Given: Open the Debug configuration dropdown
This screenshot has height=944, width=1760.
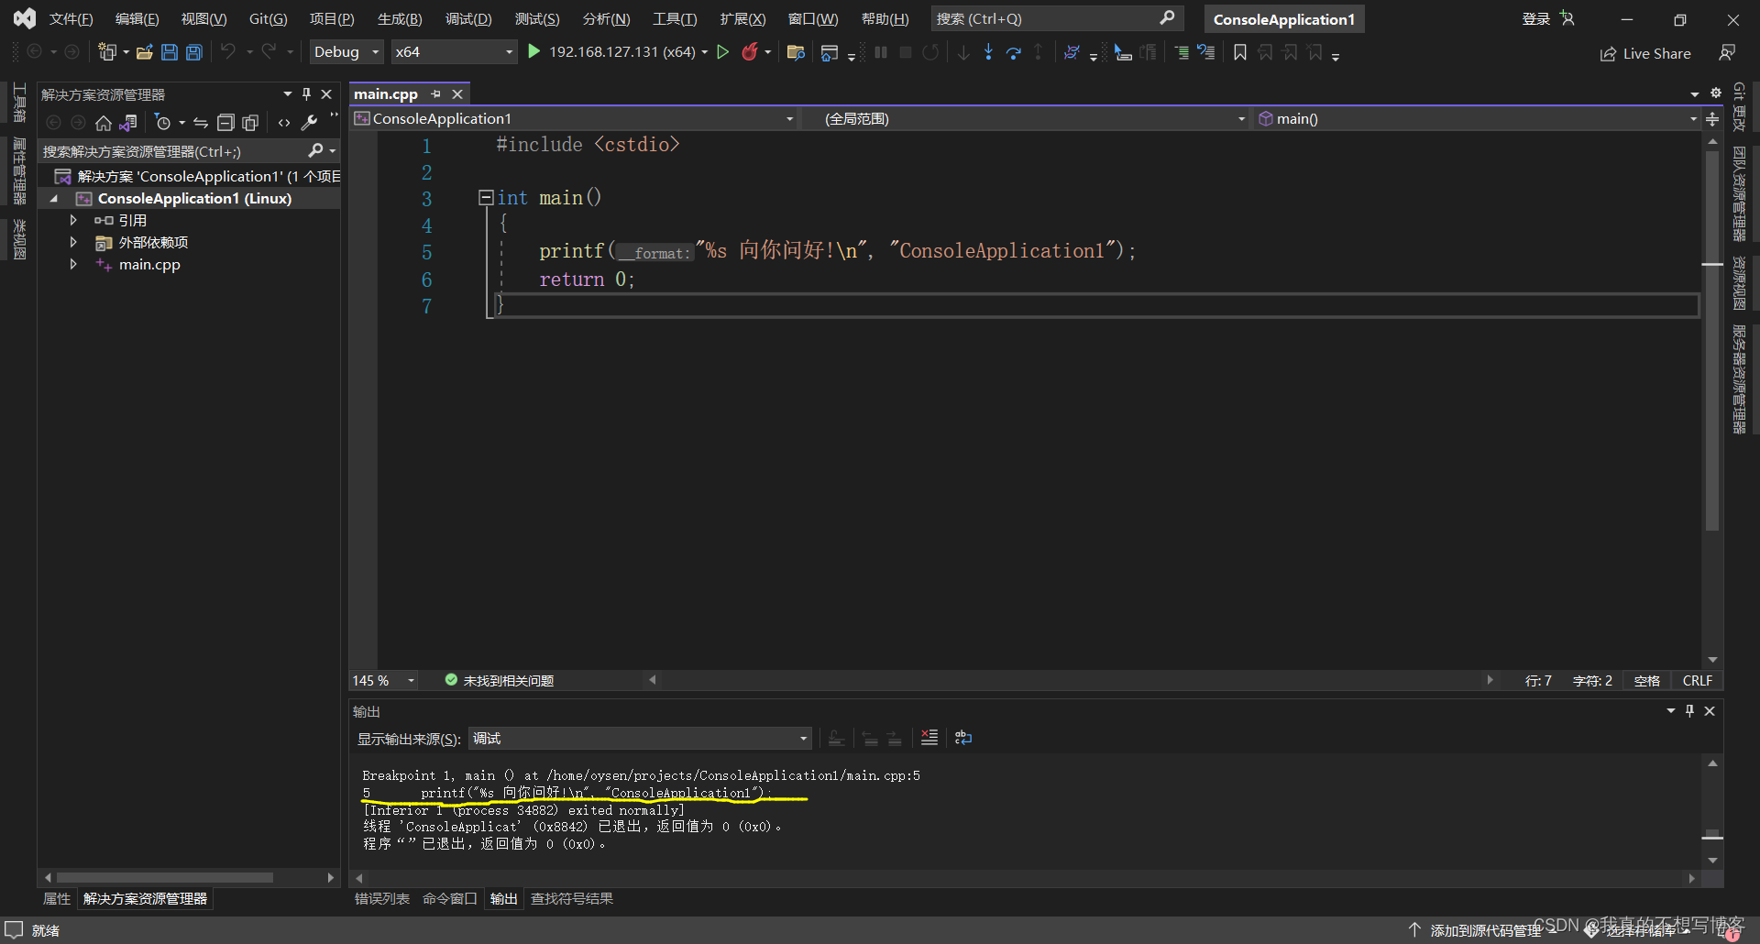Looking at the screenshot, I should pyautogui.click(x=346, y=52).
